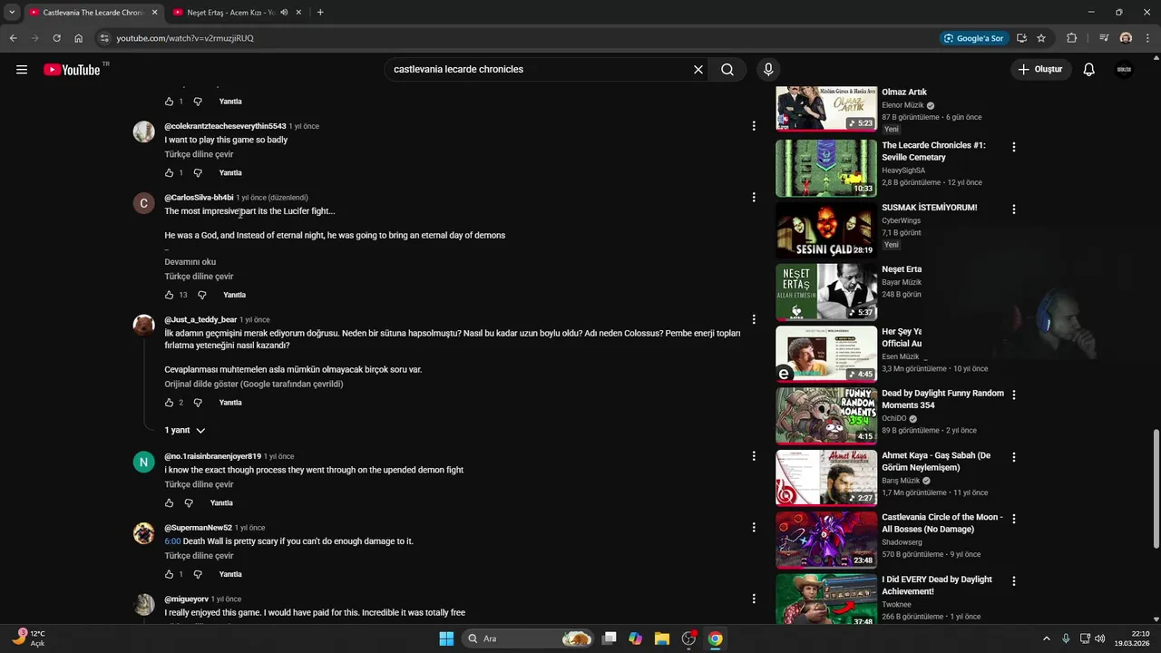Open YouTube notifications bell
This screenshot has height=653, width=1161.
(1089, 70)
